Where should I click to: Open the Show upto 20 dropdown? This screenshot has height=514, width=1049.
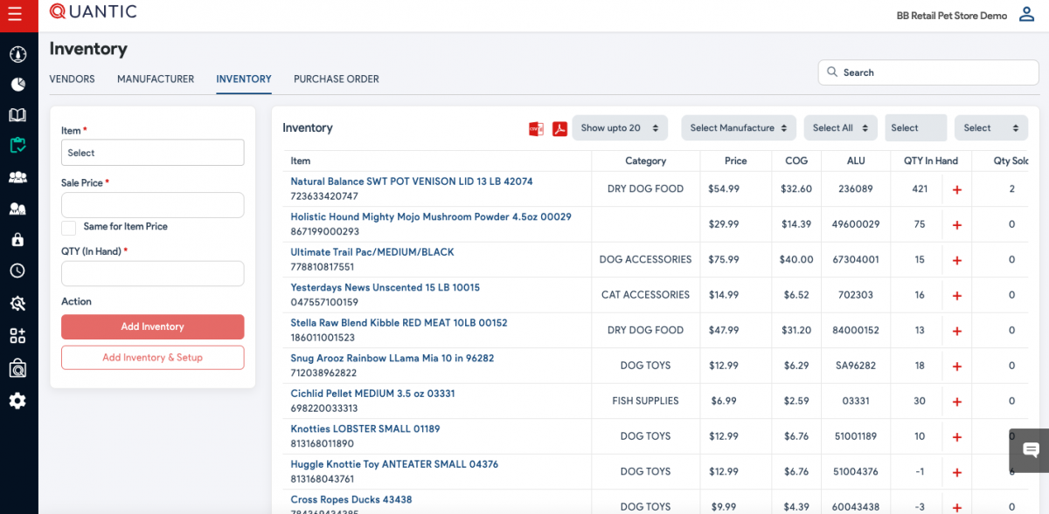coord(620,127)
